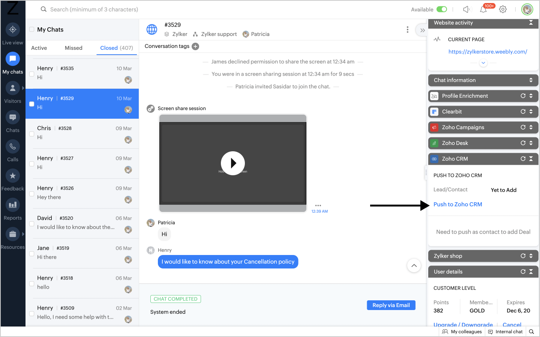This screenshot has height=337, width=540.
Task: Open the settings gear icon
Action: pyautogui.click(x=503, y=9)
